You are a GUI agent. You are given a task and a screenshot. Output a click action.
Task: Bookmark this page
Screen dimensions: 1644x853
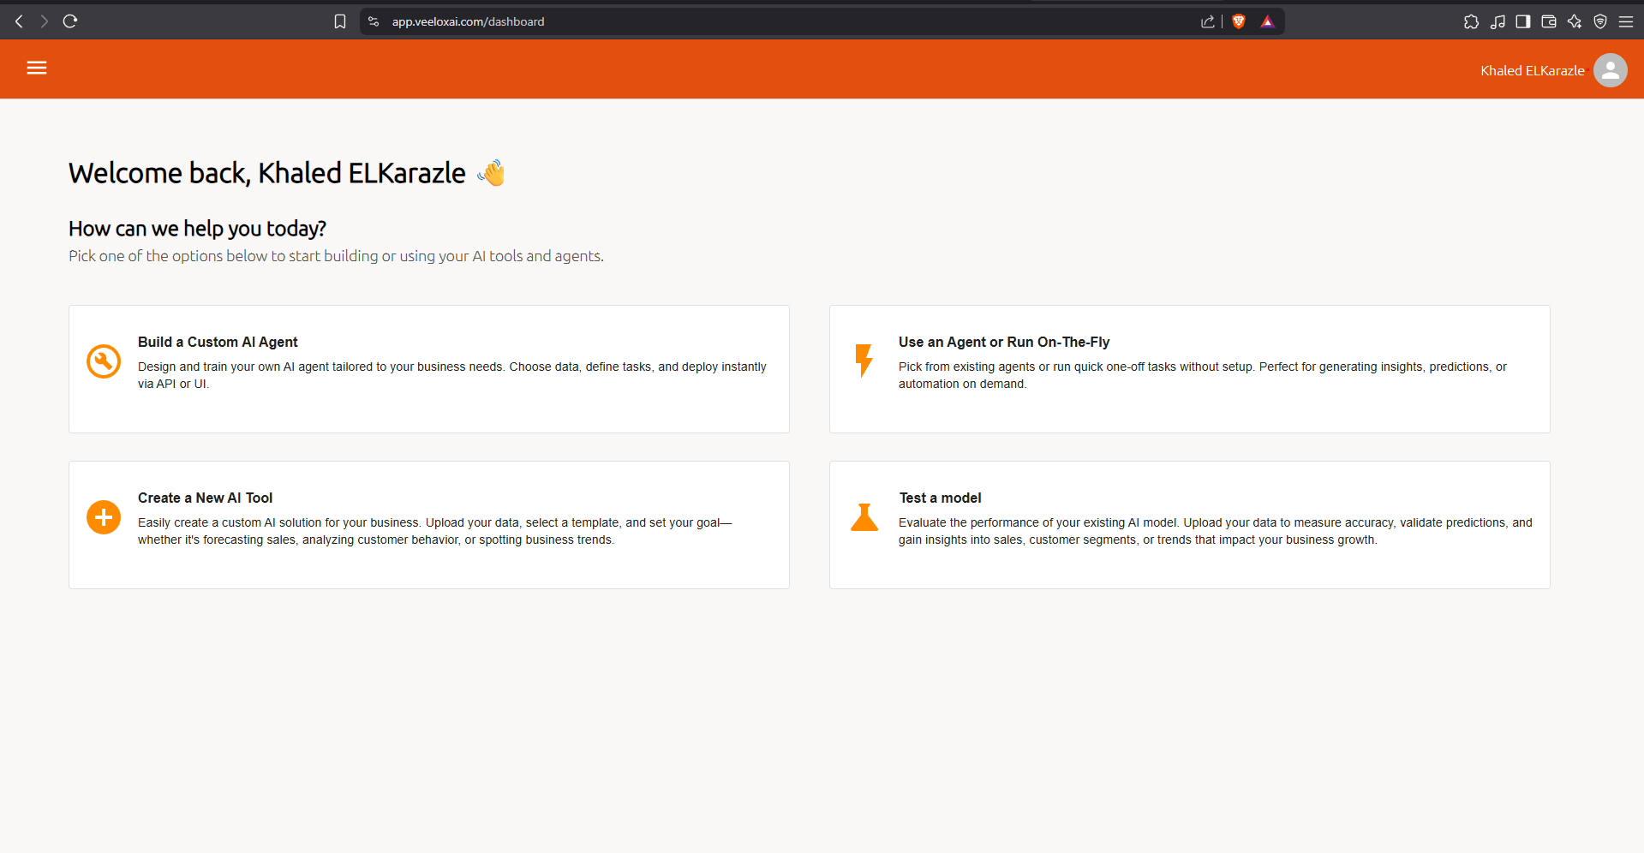tap(340, 21)
